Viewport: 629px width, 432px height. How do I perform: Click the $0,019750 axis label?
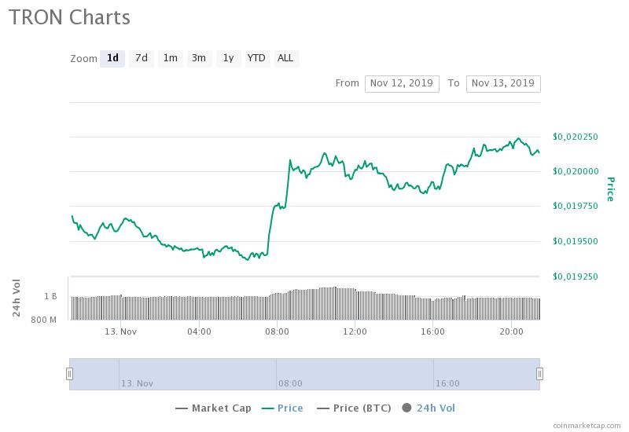[x=576, y=206]
